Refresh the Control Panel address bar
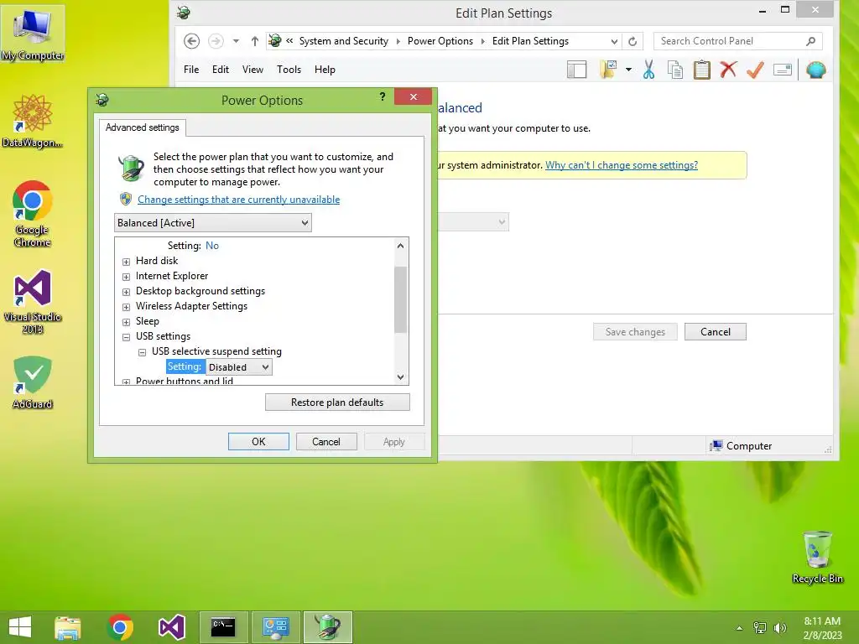 [633, 41]
